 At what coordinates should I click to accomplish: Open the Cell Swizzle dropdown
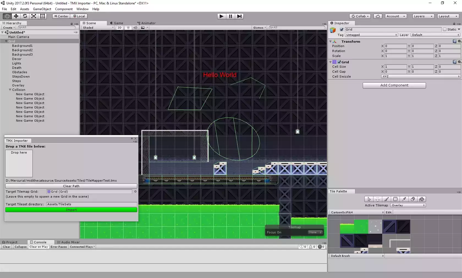click(420, 77)
